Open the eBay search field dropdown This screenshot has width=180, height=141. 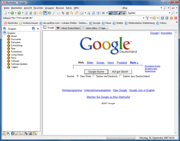tap(161, 8)
